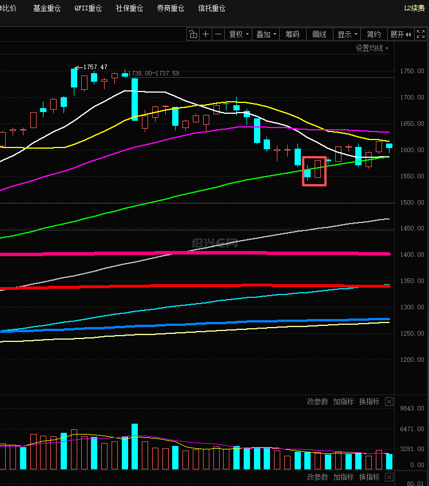Image resolution: width=429 pixels, height=486 pixels.
Task: Select the QFII重仓 tab
Action: point(88,9)
